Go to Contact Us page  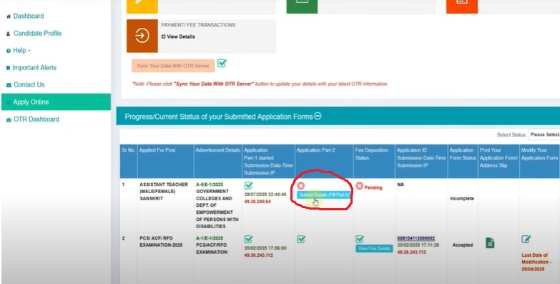(29, 84)
